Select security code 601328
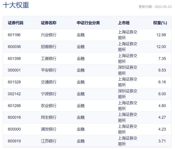Image resolution: width=175 pixels, height=149 pixels. pos(14,82)
